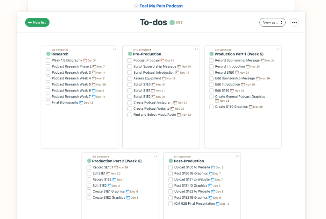
Task: Open the Post-Production list title
Action: 189,161
